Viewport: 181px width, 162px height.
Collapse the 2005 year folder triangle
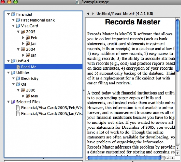tap(18, 32)
